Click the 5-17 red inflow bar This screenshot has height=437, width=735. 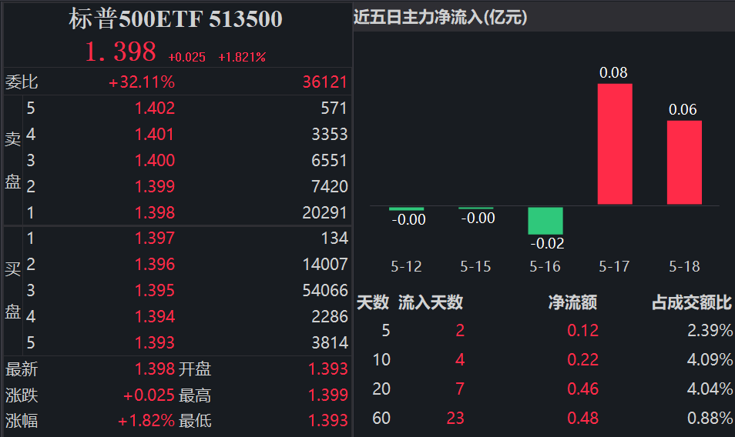615,144
